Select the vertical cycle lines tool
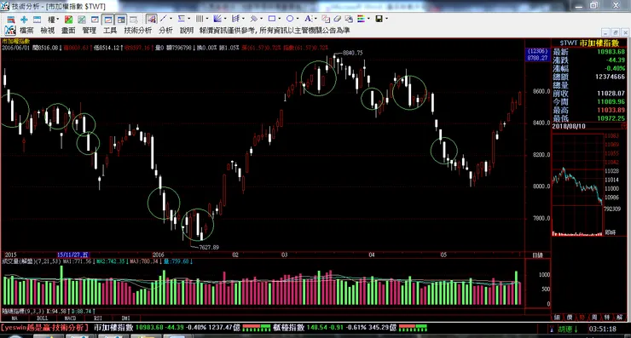 click(x=200, y=19)
